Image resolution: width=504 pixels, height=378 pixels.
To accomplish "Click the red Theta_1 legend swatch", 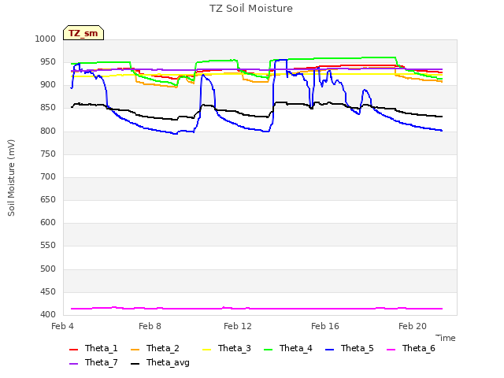I will 73,350.
